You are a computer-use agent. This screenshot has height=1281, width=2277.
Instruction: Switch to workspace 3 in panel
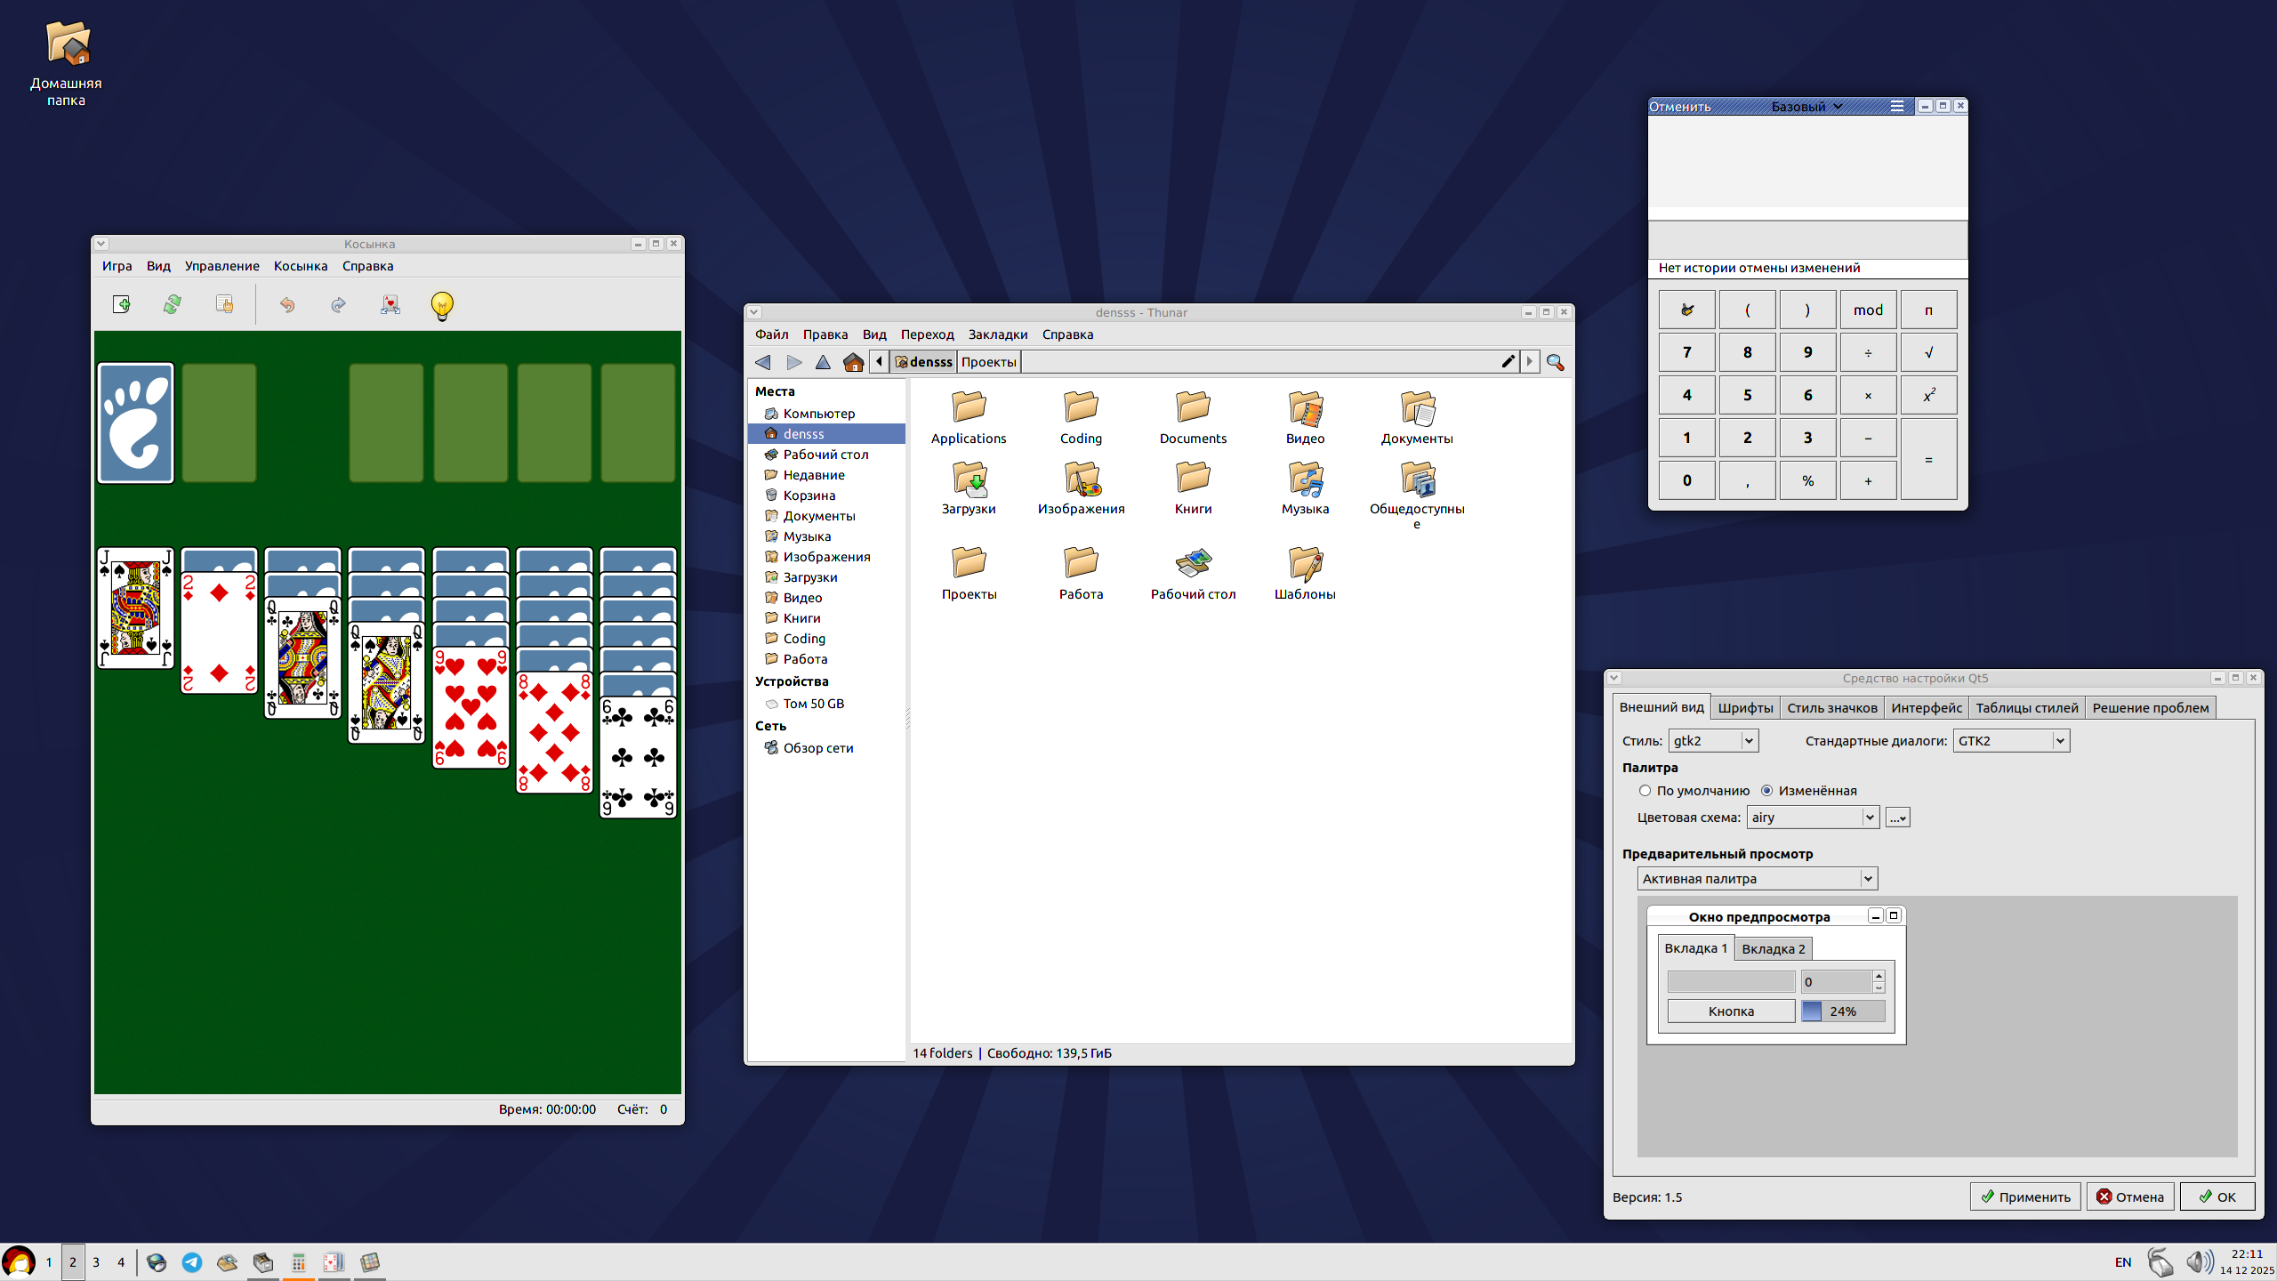click(x=96, y=1262)
